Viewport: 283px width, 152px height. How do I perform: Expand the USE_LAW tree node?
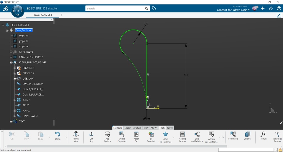(x=15, y=79)
